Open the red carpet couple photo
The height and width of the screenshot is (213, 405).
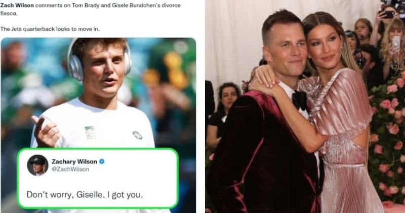[x=305, y=106]
